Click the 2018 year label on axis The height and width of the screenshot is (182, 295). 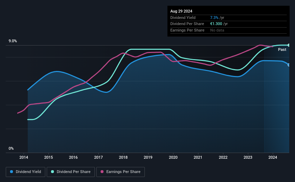click(x=123, y=157)
